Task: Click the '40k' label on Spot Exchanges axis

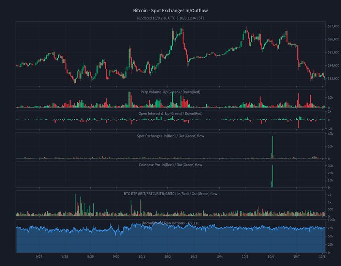Action: coord(330,134)
